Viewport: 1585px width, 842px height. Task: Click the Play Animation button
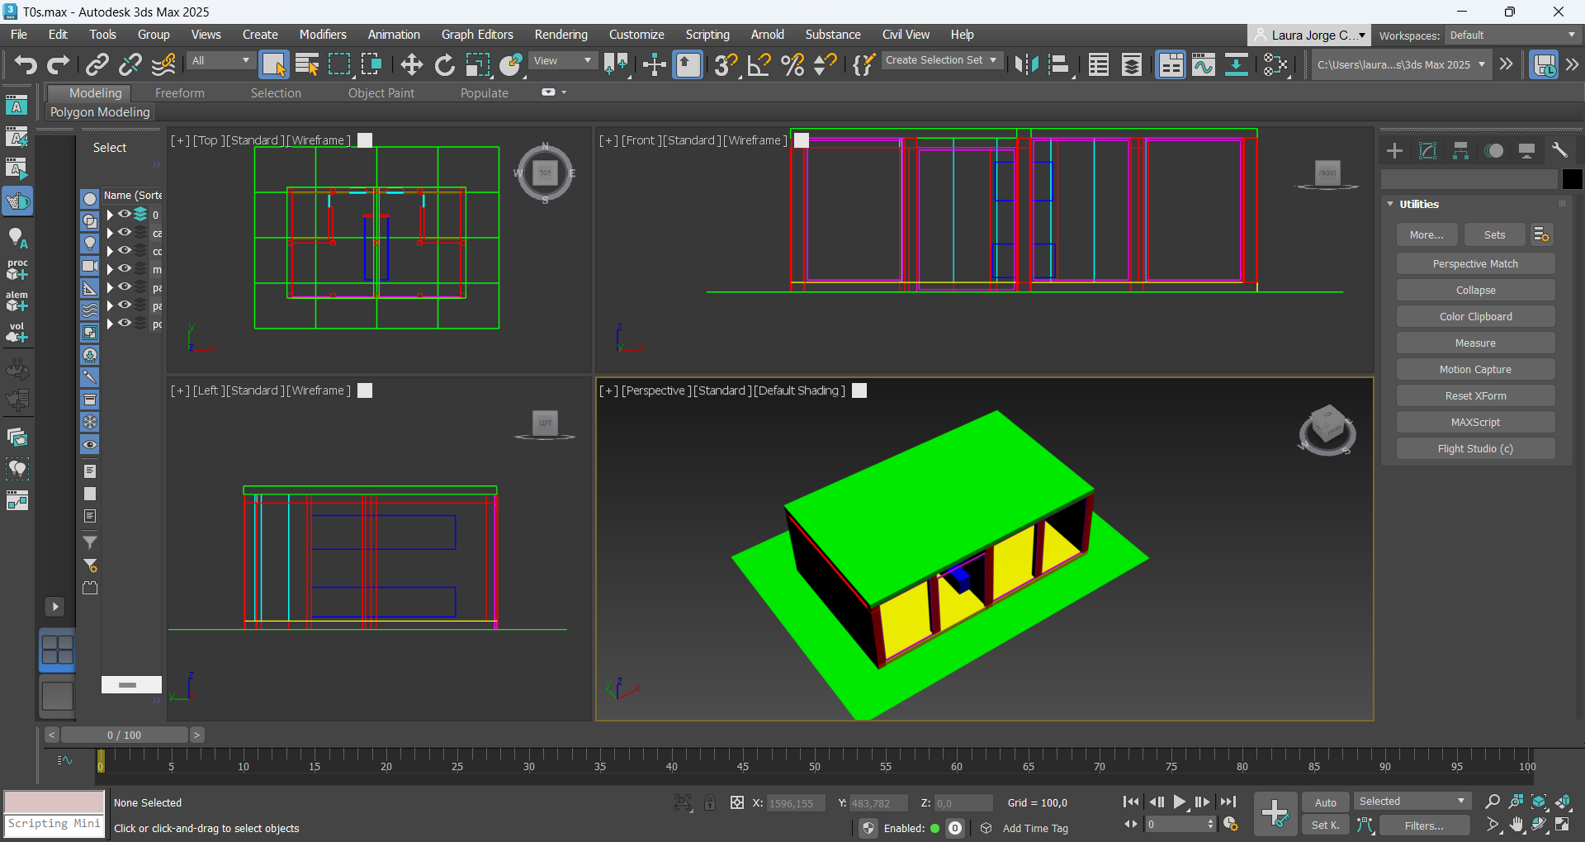(1180, 802)
